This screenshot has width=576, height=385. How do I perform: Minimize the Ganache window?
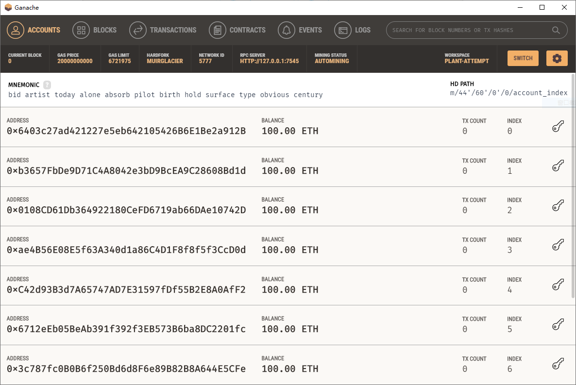point(520,7)
